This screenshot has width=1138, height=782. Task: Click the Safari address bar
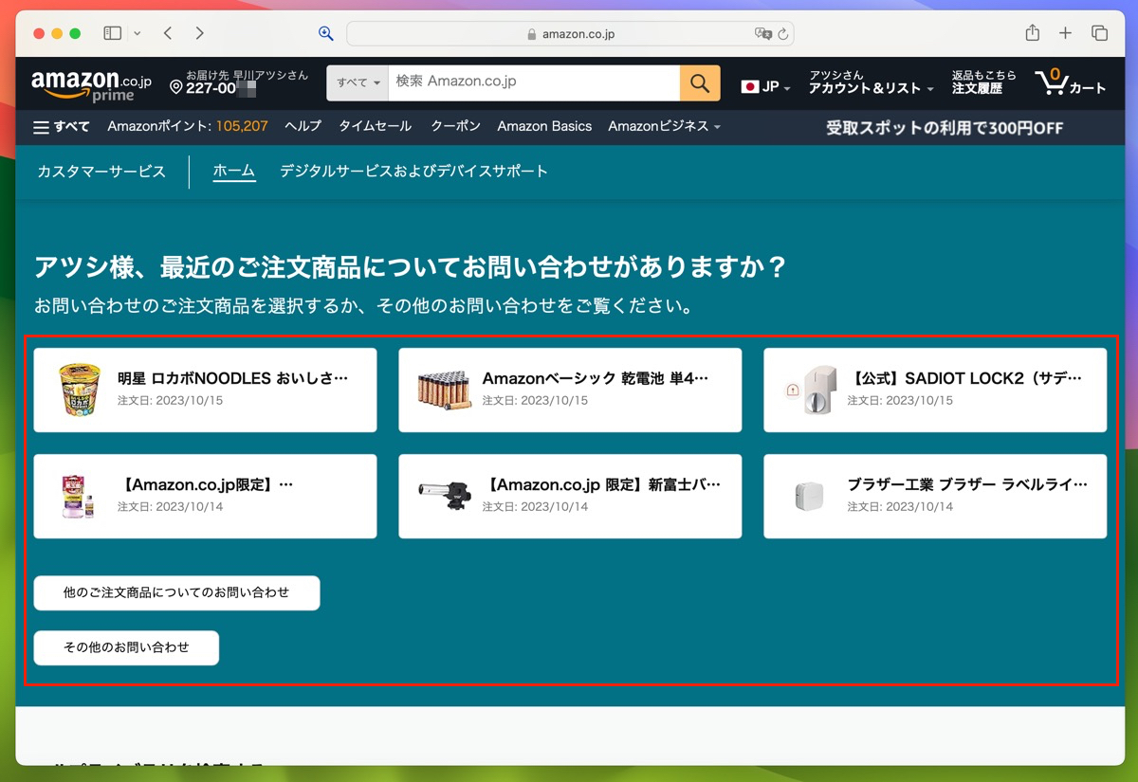[570, 34]
